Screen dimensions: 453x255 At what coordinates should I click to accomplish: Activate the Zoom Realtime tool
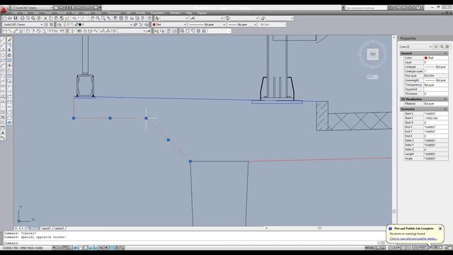click(x=98, y=18)
